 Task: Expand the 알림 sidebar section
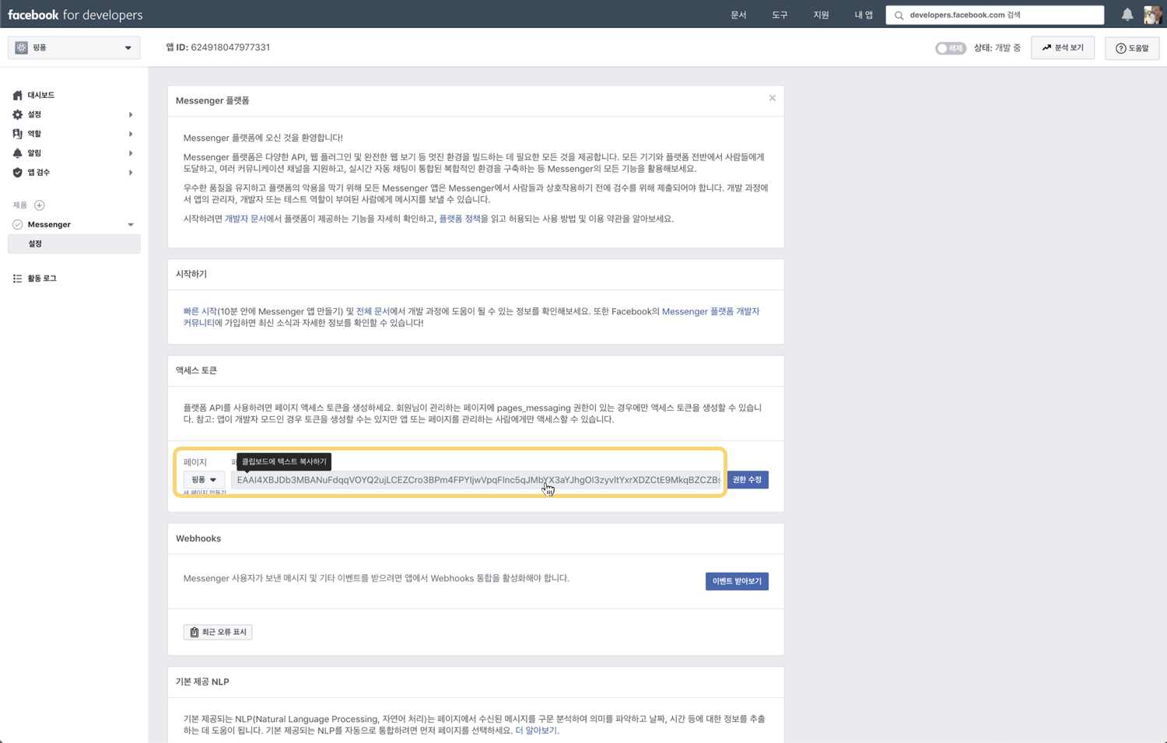point(131,153)
